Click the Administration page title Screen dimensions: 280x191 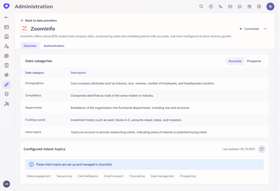(34, 7)
